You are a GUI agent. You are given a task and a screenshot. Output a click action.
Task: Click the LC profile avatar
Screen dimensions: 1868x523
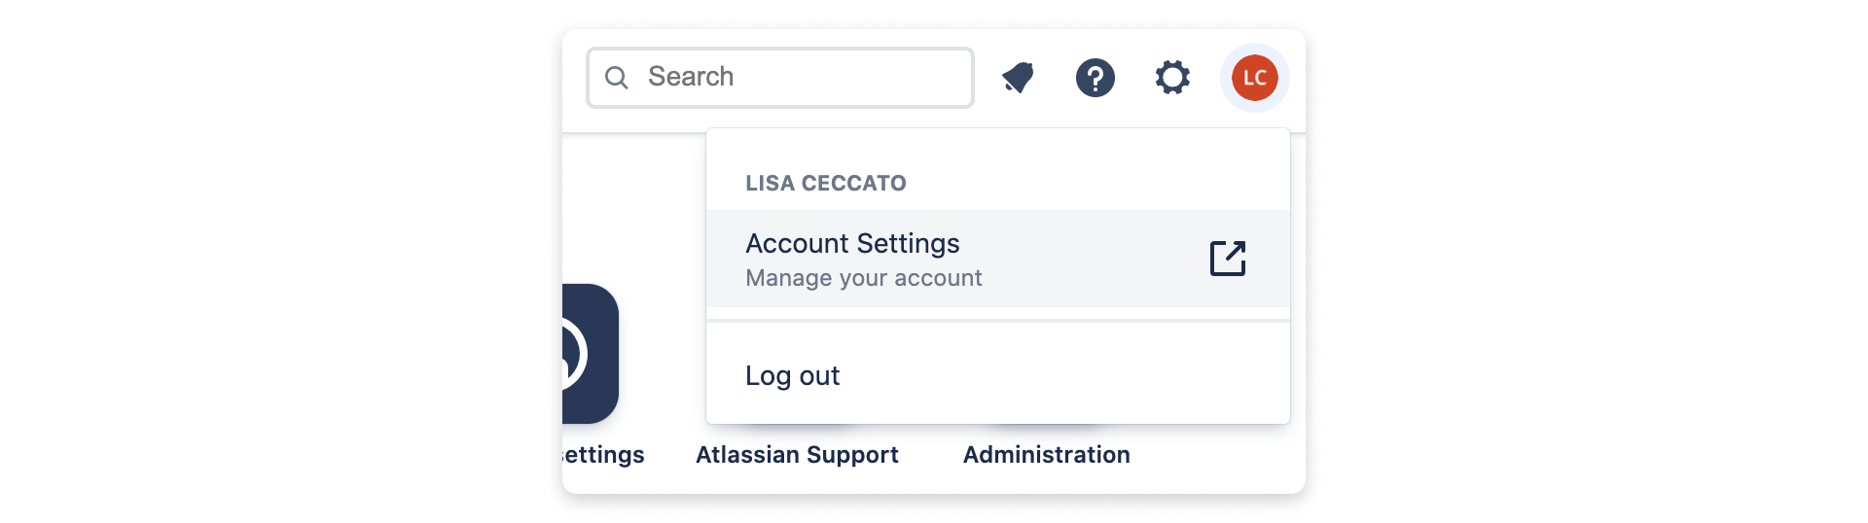(1255, 78)
